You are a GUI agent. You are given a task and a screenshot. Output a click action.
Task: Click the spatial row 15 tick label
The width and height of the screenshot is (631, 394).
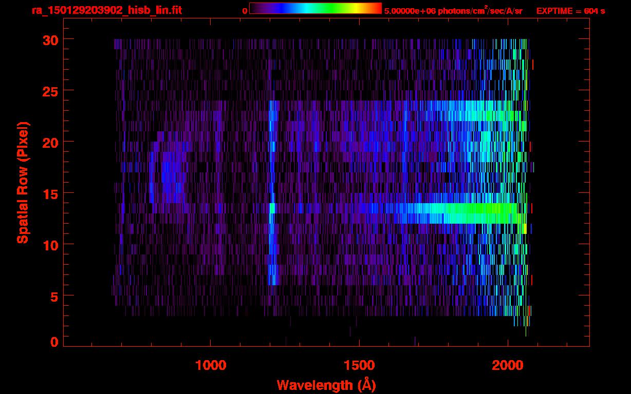point(50,193)
